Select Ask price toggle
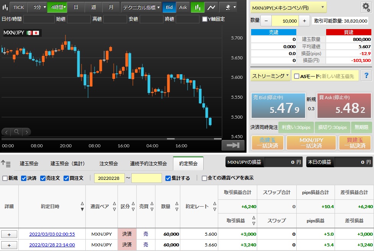This screenshot has width=374, height=251. [x=183, y=7]
